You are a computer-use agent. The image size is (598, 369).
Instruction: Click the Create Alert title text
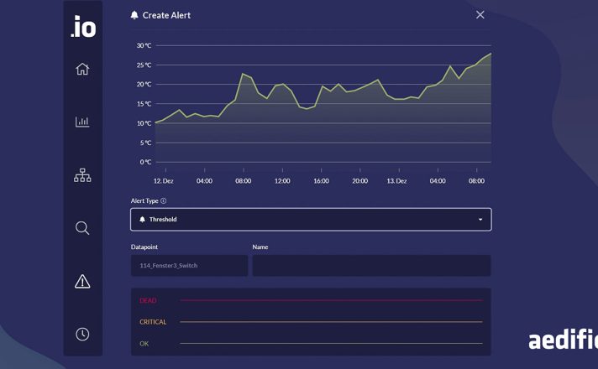click(x=166, y=15)
